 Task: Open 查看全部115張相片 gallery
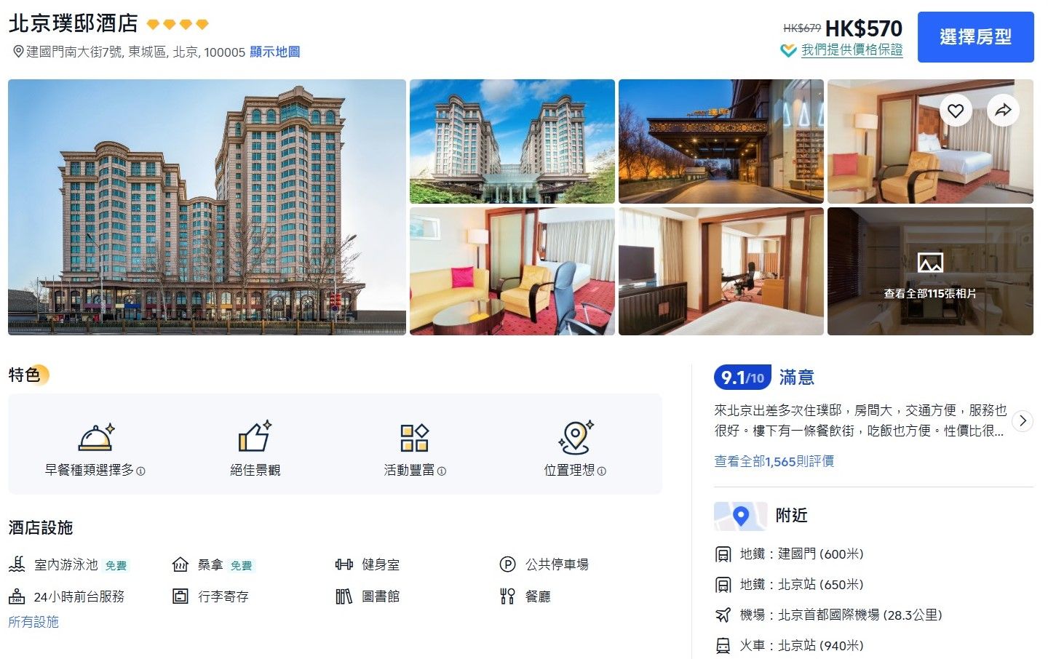[x=930, y=271]
